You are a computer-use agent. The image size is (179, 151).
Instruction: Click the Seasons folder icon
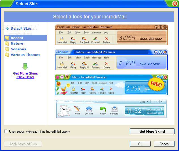7,49
